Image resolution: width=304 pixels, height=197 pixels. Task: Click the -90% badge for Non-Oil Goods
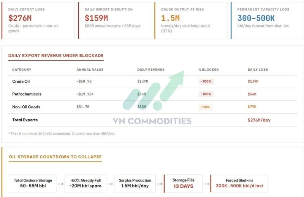pos(206,107)
